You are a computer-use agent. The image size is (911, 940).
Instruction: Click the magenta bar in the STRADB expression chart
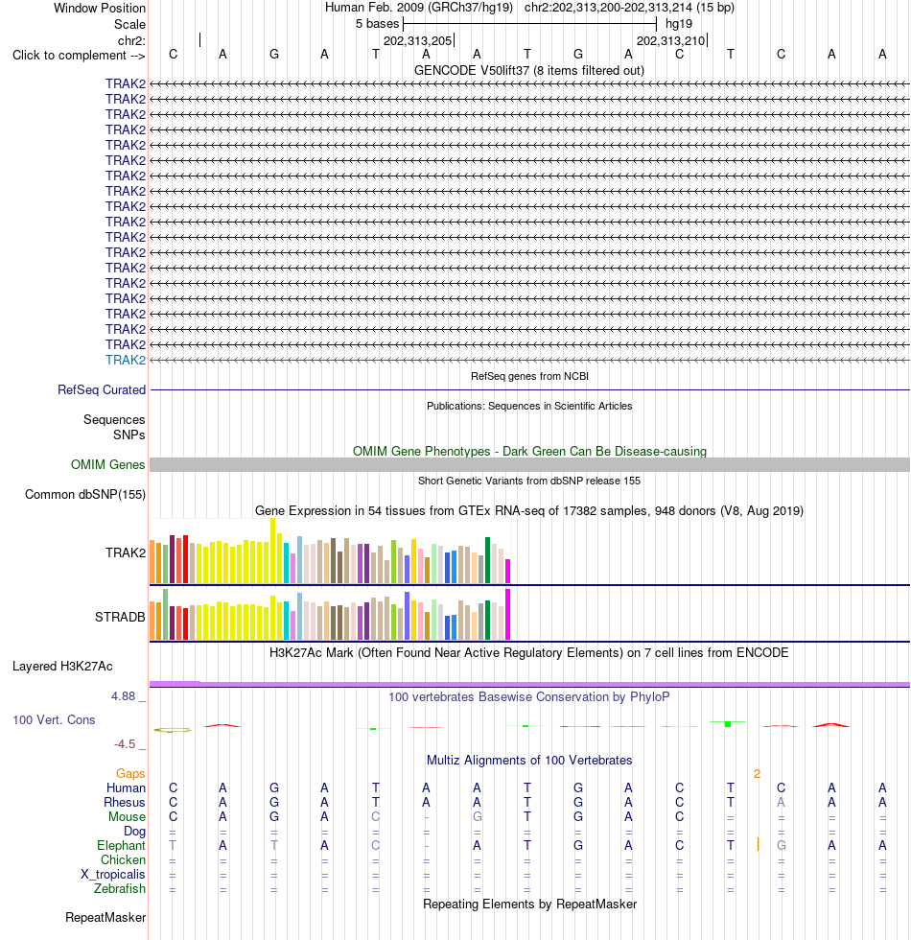point(507,615)
